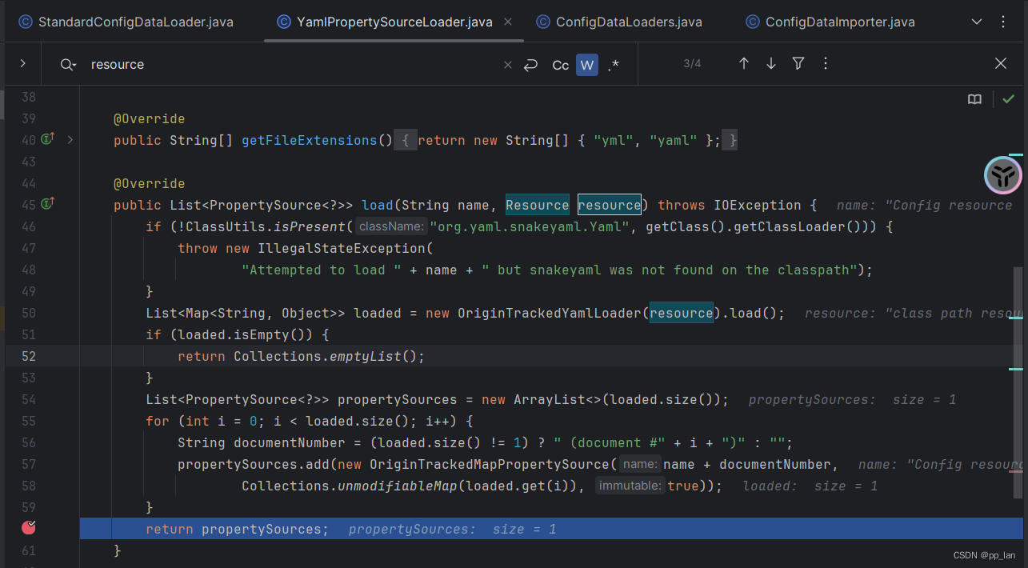Viewport: 1028px width, 568px height.
Task: Enable regex mode with the .* toggle
Action: point(613,64)
